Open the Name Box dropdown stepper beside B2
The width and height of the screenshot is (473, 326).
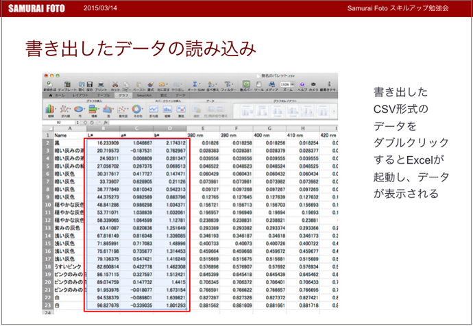pyautogui.click(x=77, y=123)
